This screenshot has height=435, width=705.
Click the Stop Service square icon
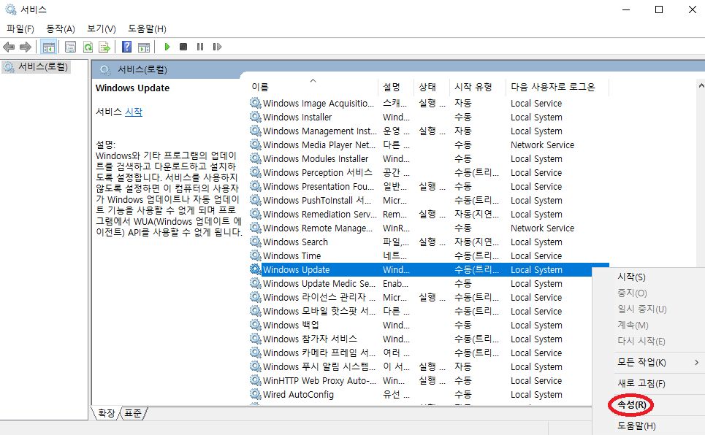[183, 47]
